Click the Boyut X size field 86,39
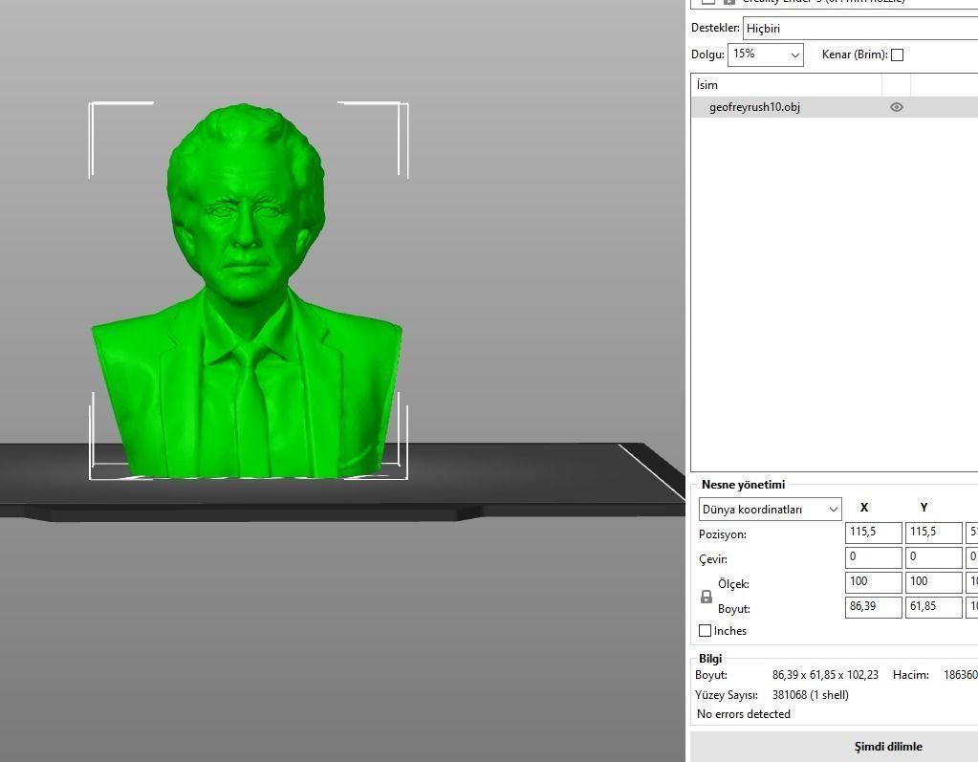The image size is (978, 762). (873, 607)
